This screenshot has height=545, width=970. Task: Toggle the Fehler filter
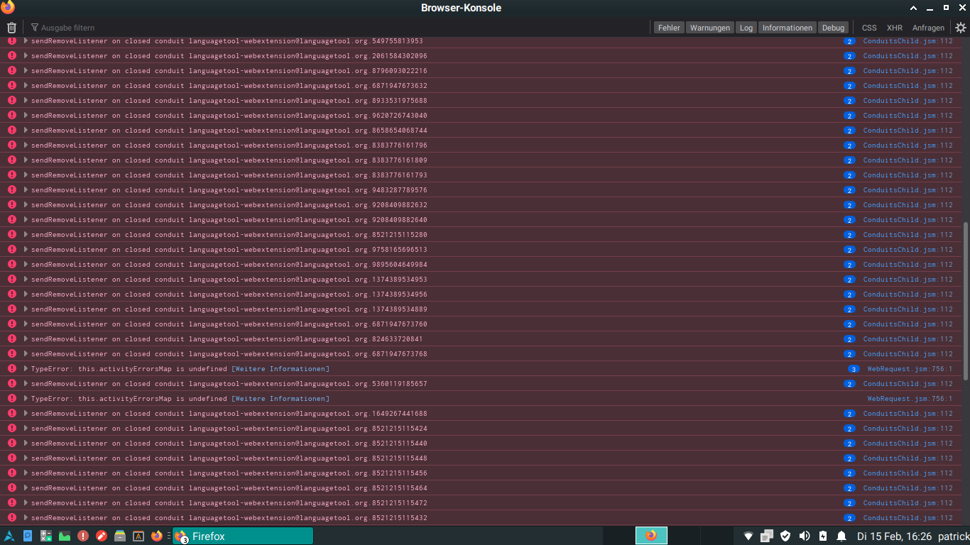[669, 28]
